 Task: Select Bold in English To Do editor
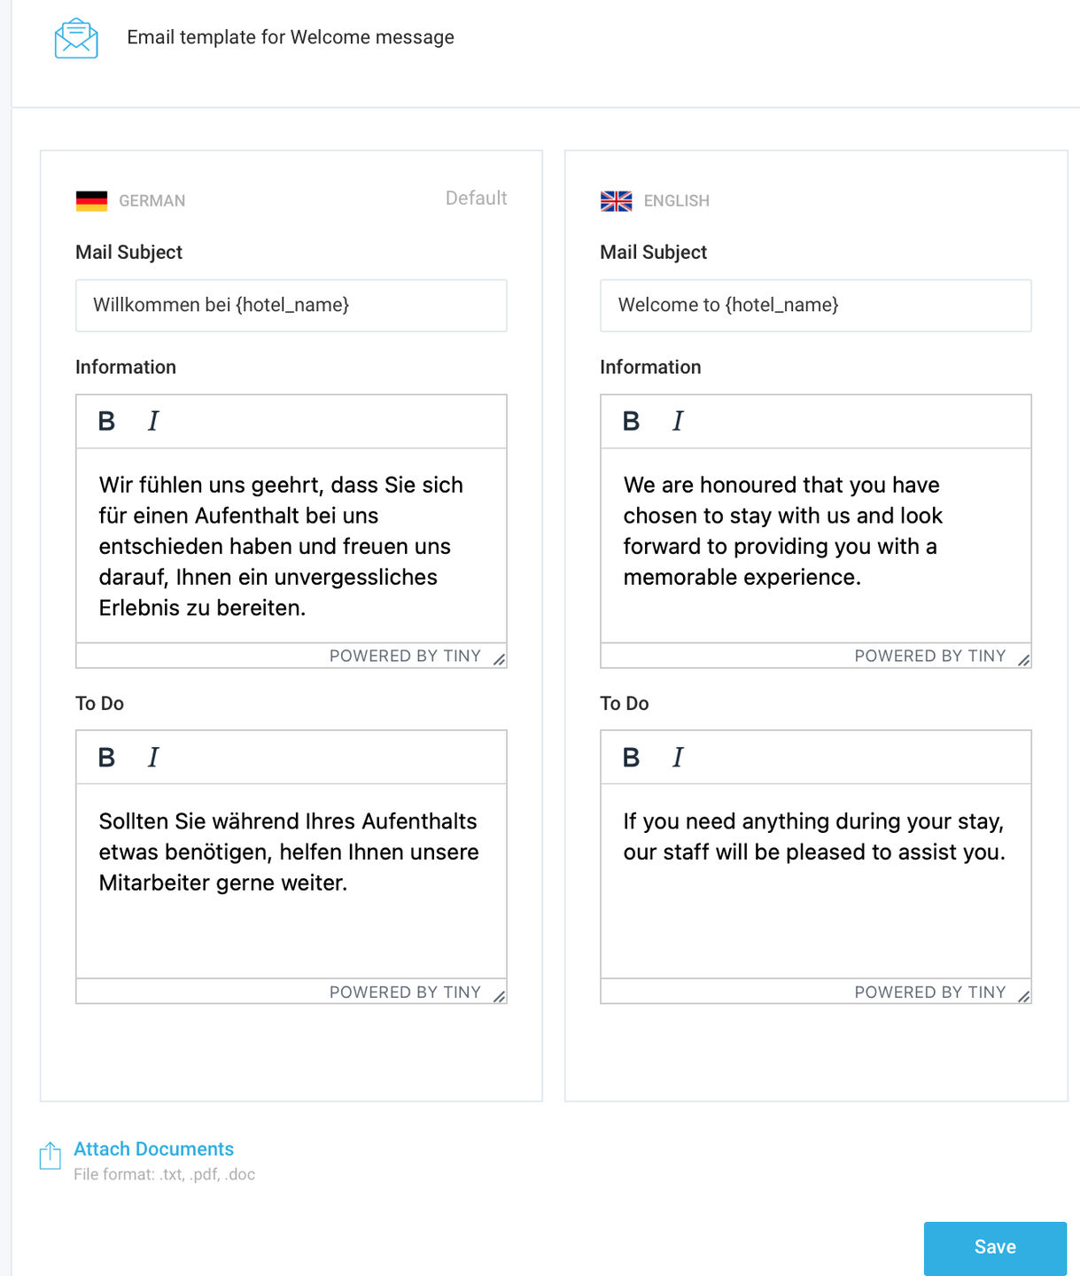[x=631, y=758]
